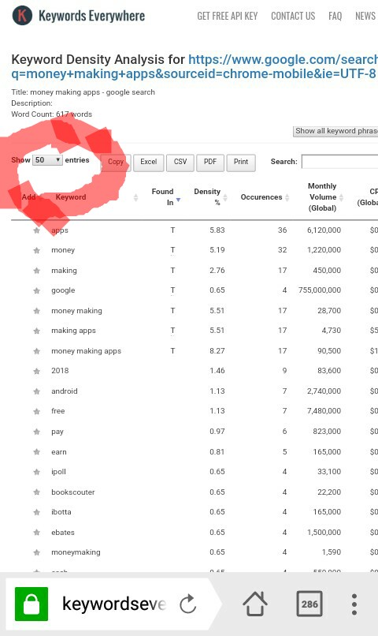This screenshot has height=636, width=378.
Task: Star the 'bookscouter' keyword row
Action: (37, 492)
